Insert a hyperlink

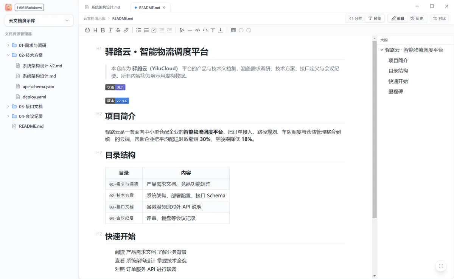(126, 30)
